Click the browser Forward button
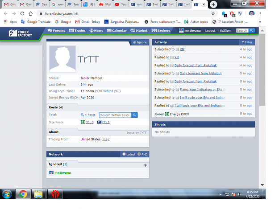This screenshot has width=279, height=209. coord(14,13)
